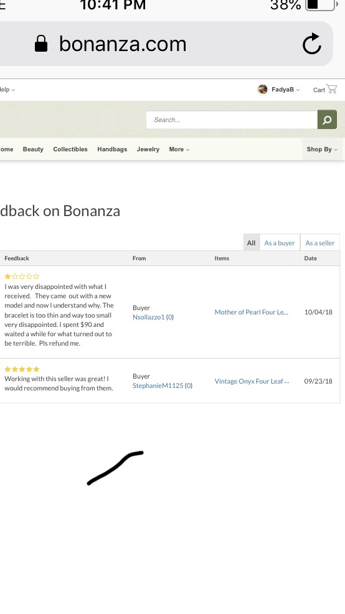
Task: Expand the Help menu chevron
Action: coord(13,90)
